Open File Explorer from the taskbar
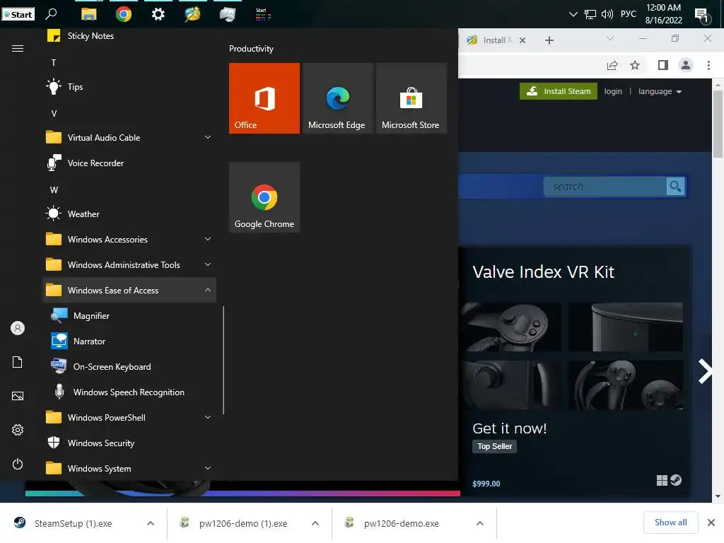This screenshot has width=724, height=543. click(x=88, y=14)
